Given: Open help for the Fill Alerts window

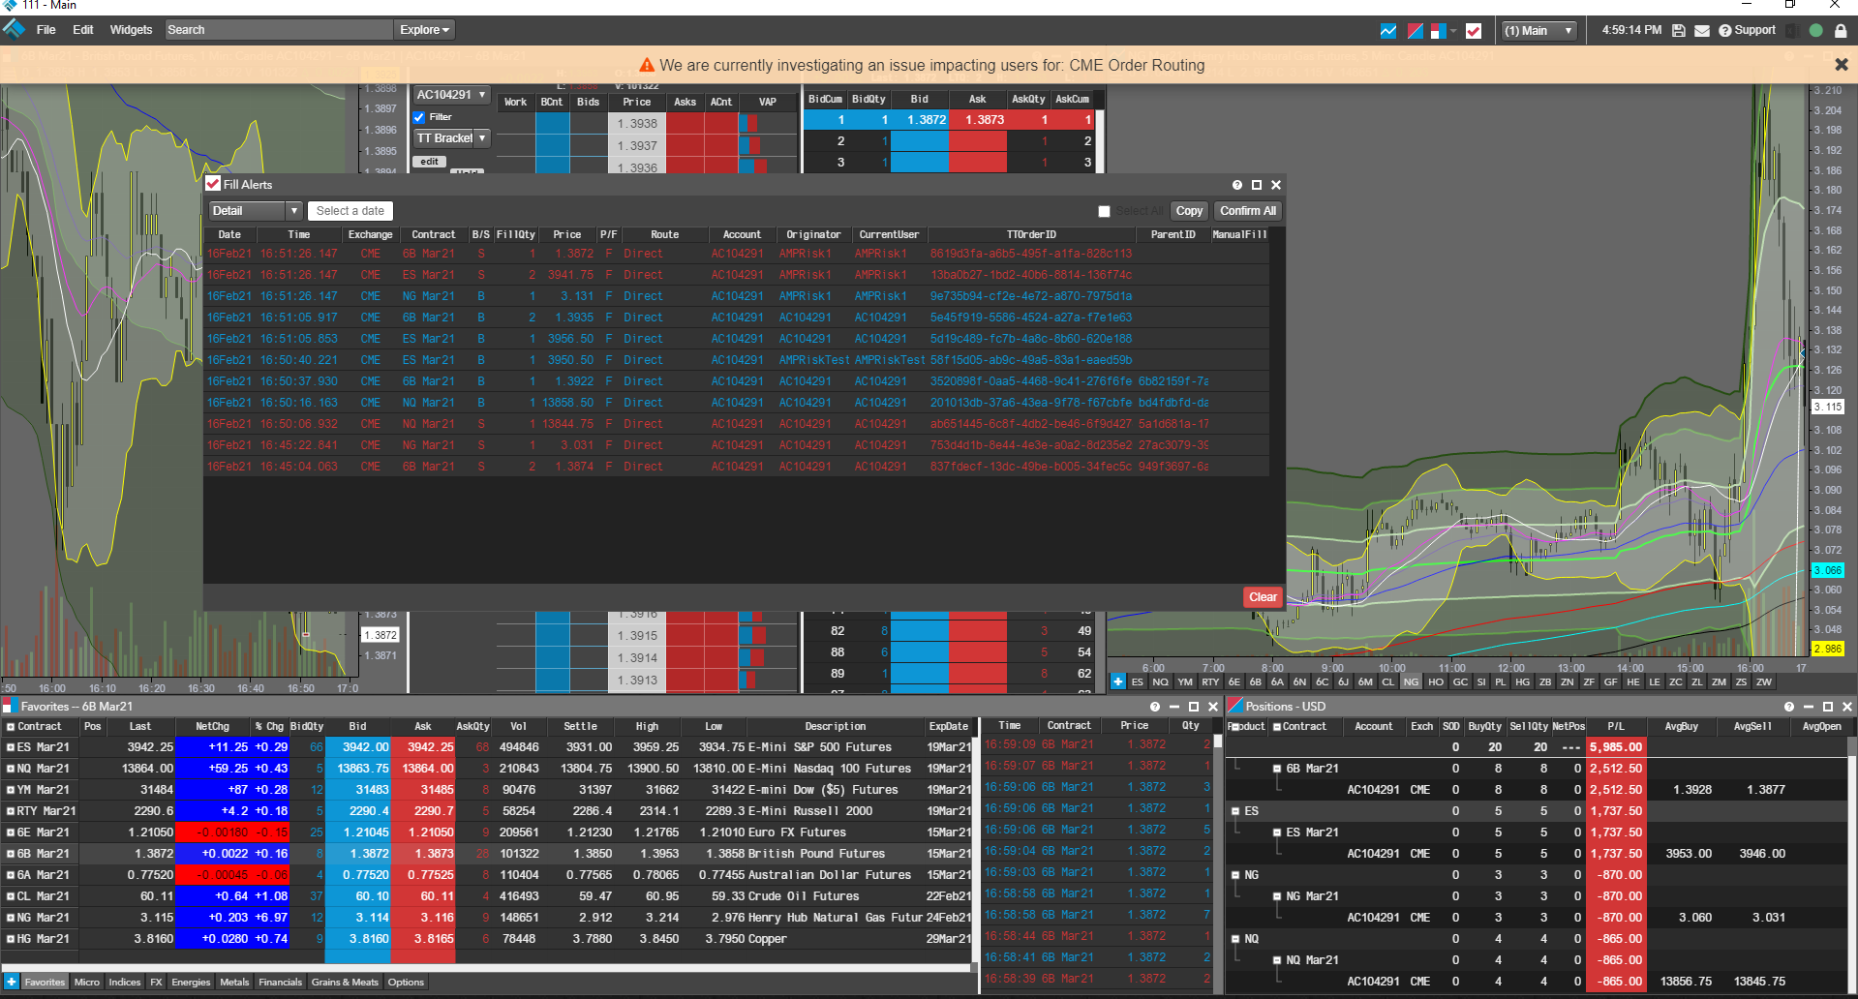Looking at the screenshot, I should click(x=1236, y=185).
